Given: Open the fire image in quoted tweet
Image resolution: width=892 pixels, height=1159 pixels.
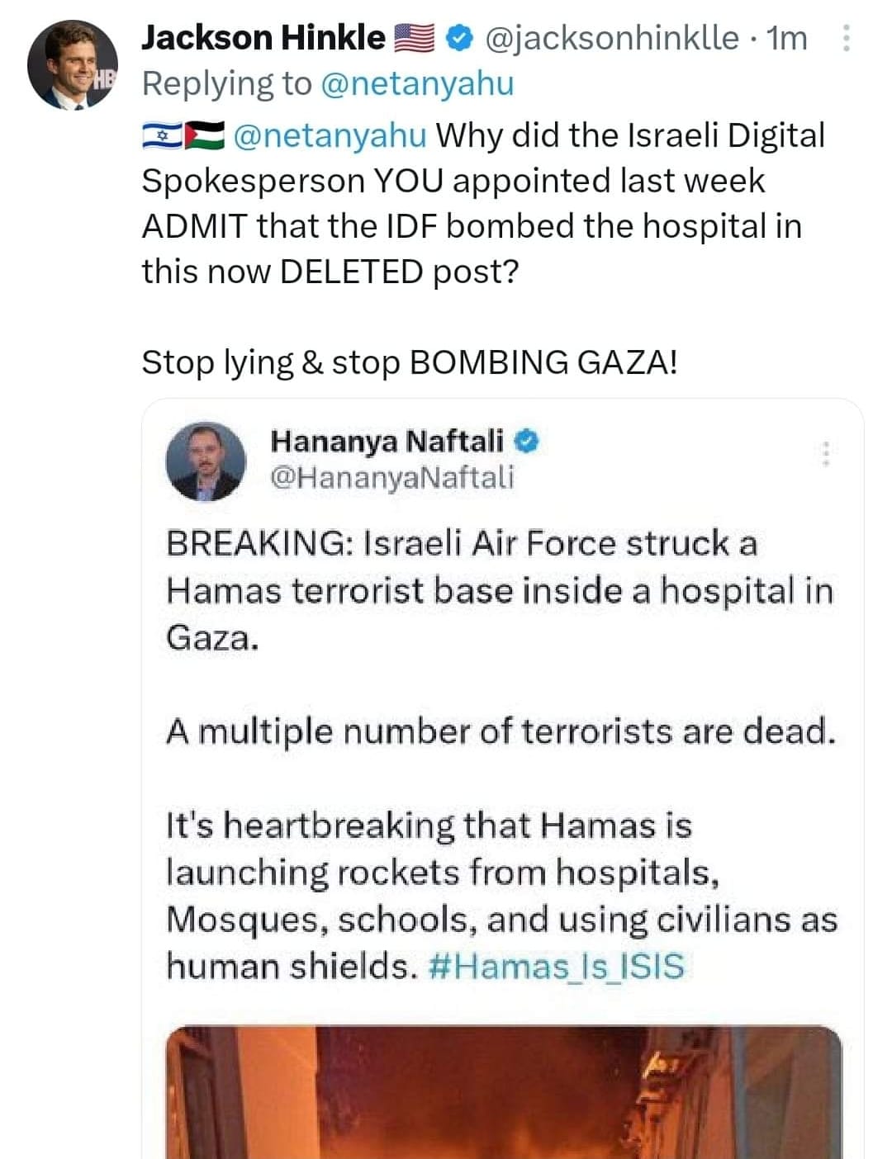Looking at the screenshot, I should (x=504, y=1092).
